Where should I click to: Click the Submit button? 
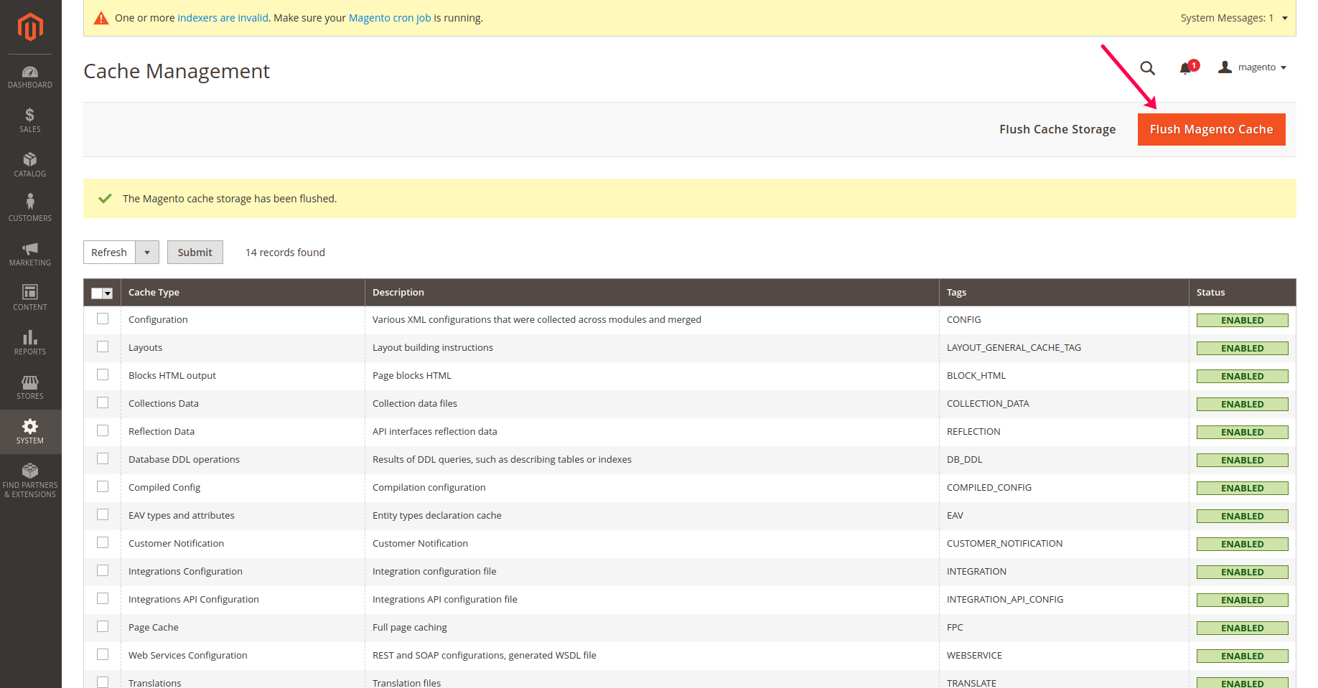pyautogui.click(x=195, y=253)
